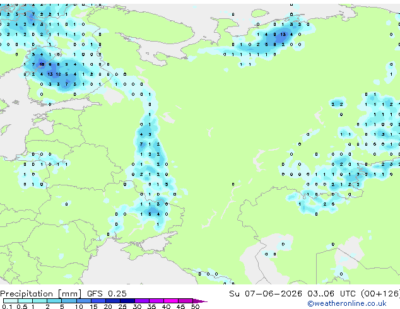The image size is (400, 309).
Task: Pick the 15–20 mm legend color swatch
Action: point(98,301)
